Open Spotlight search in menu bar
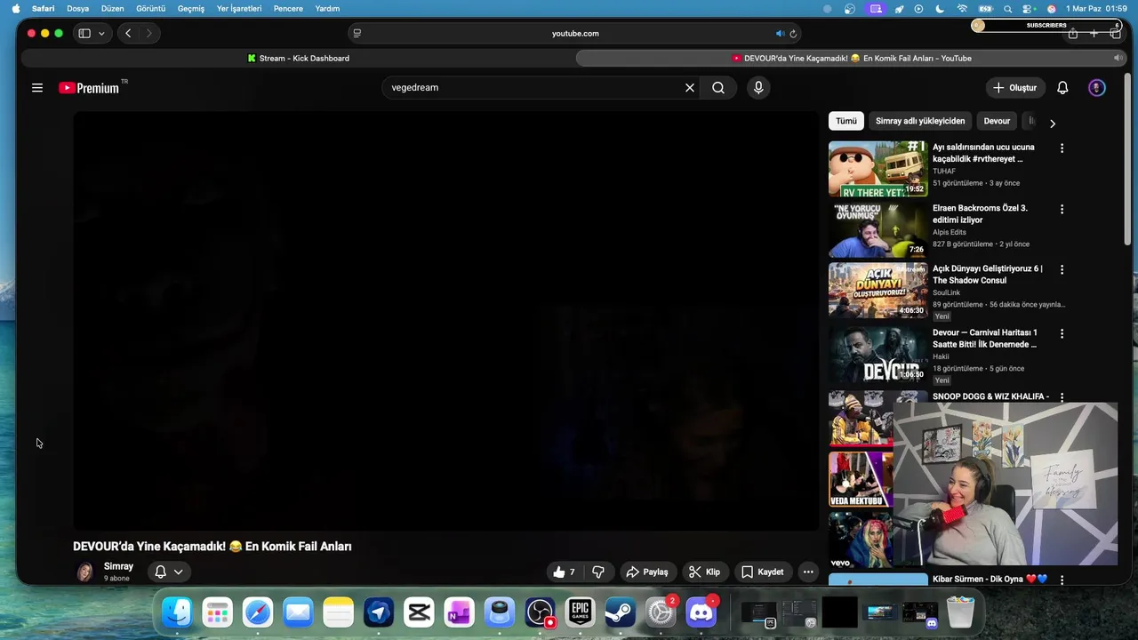Screen dimensions: 1138x640 [1007, 9]
